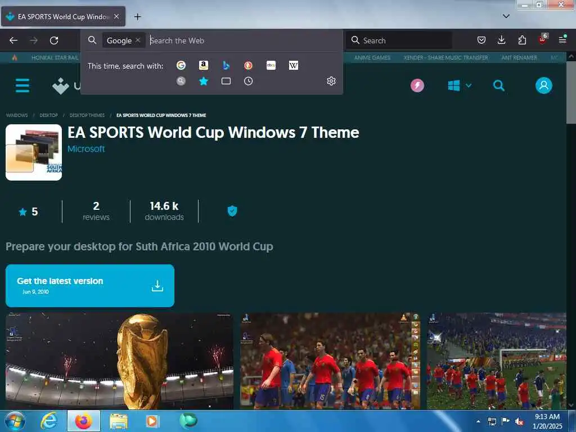Open the extensions puzzle icon
Viewport: 576px width, 432px height.
point(522,40)
